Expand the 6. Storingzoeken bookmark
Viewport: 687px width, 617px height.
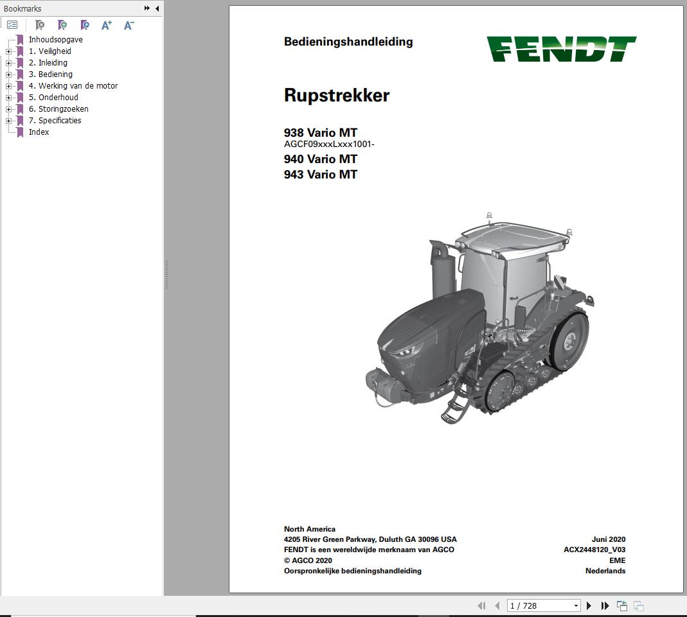tap(8, 109)
